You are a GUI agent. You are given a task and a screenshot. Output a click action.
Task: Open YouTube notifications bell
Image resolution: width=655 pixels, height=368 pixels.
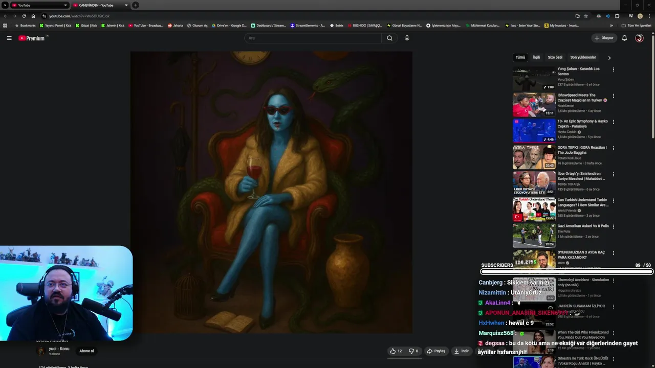[624, 38]
